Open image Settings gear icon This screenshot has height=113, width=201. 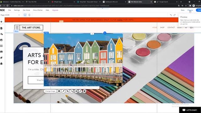(x=59, y=91)
